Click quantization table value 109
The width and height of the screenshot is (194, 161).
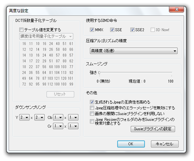click(x=57, y=67)
